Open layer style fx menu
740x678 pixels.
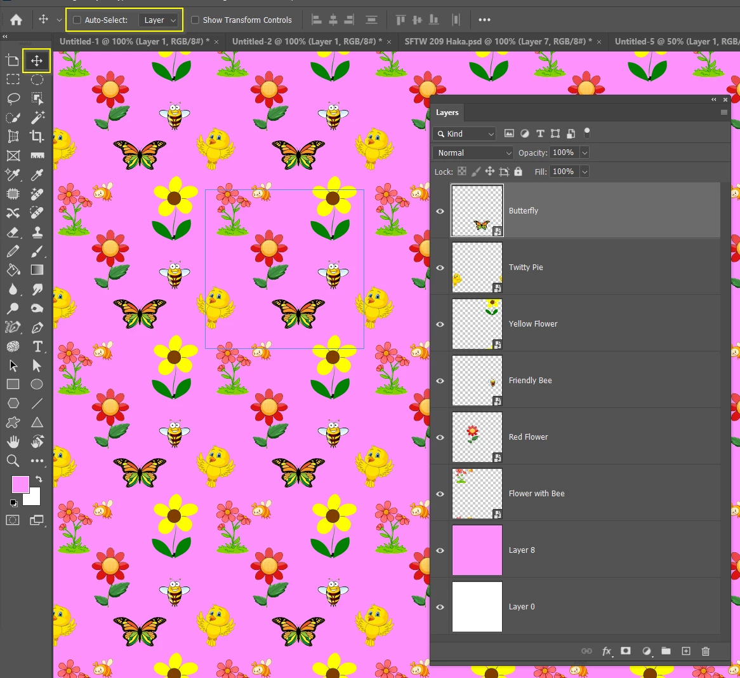click(x=607, y=651)
